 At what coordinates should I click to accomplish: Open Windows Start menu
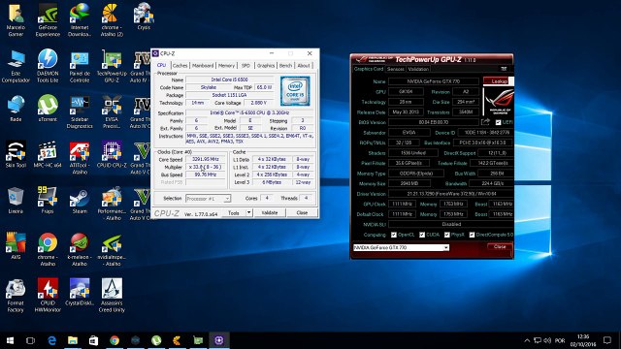[x=10, y=340]
